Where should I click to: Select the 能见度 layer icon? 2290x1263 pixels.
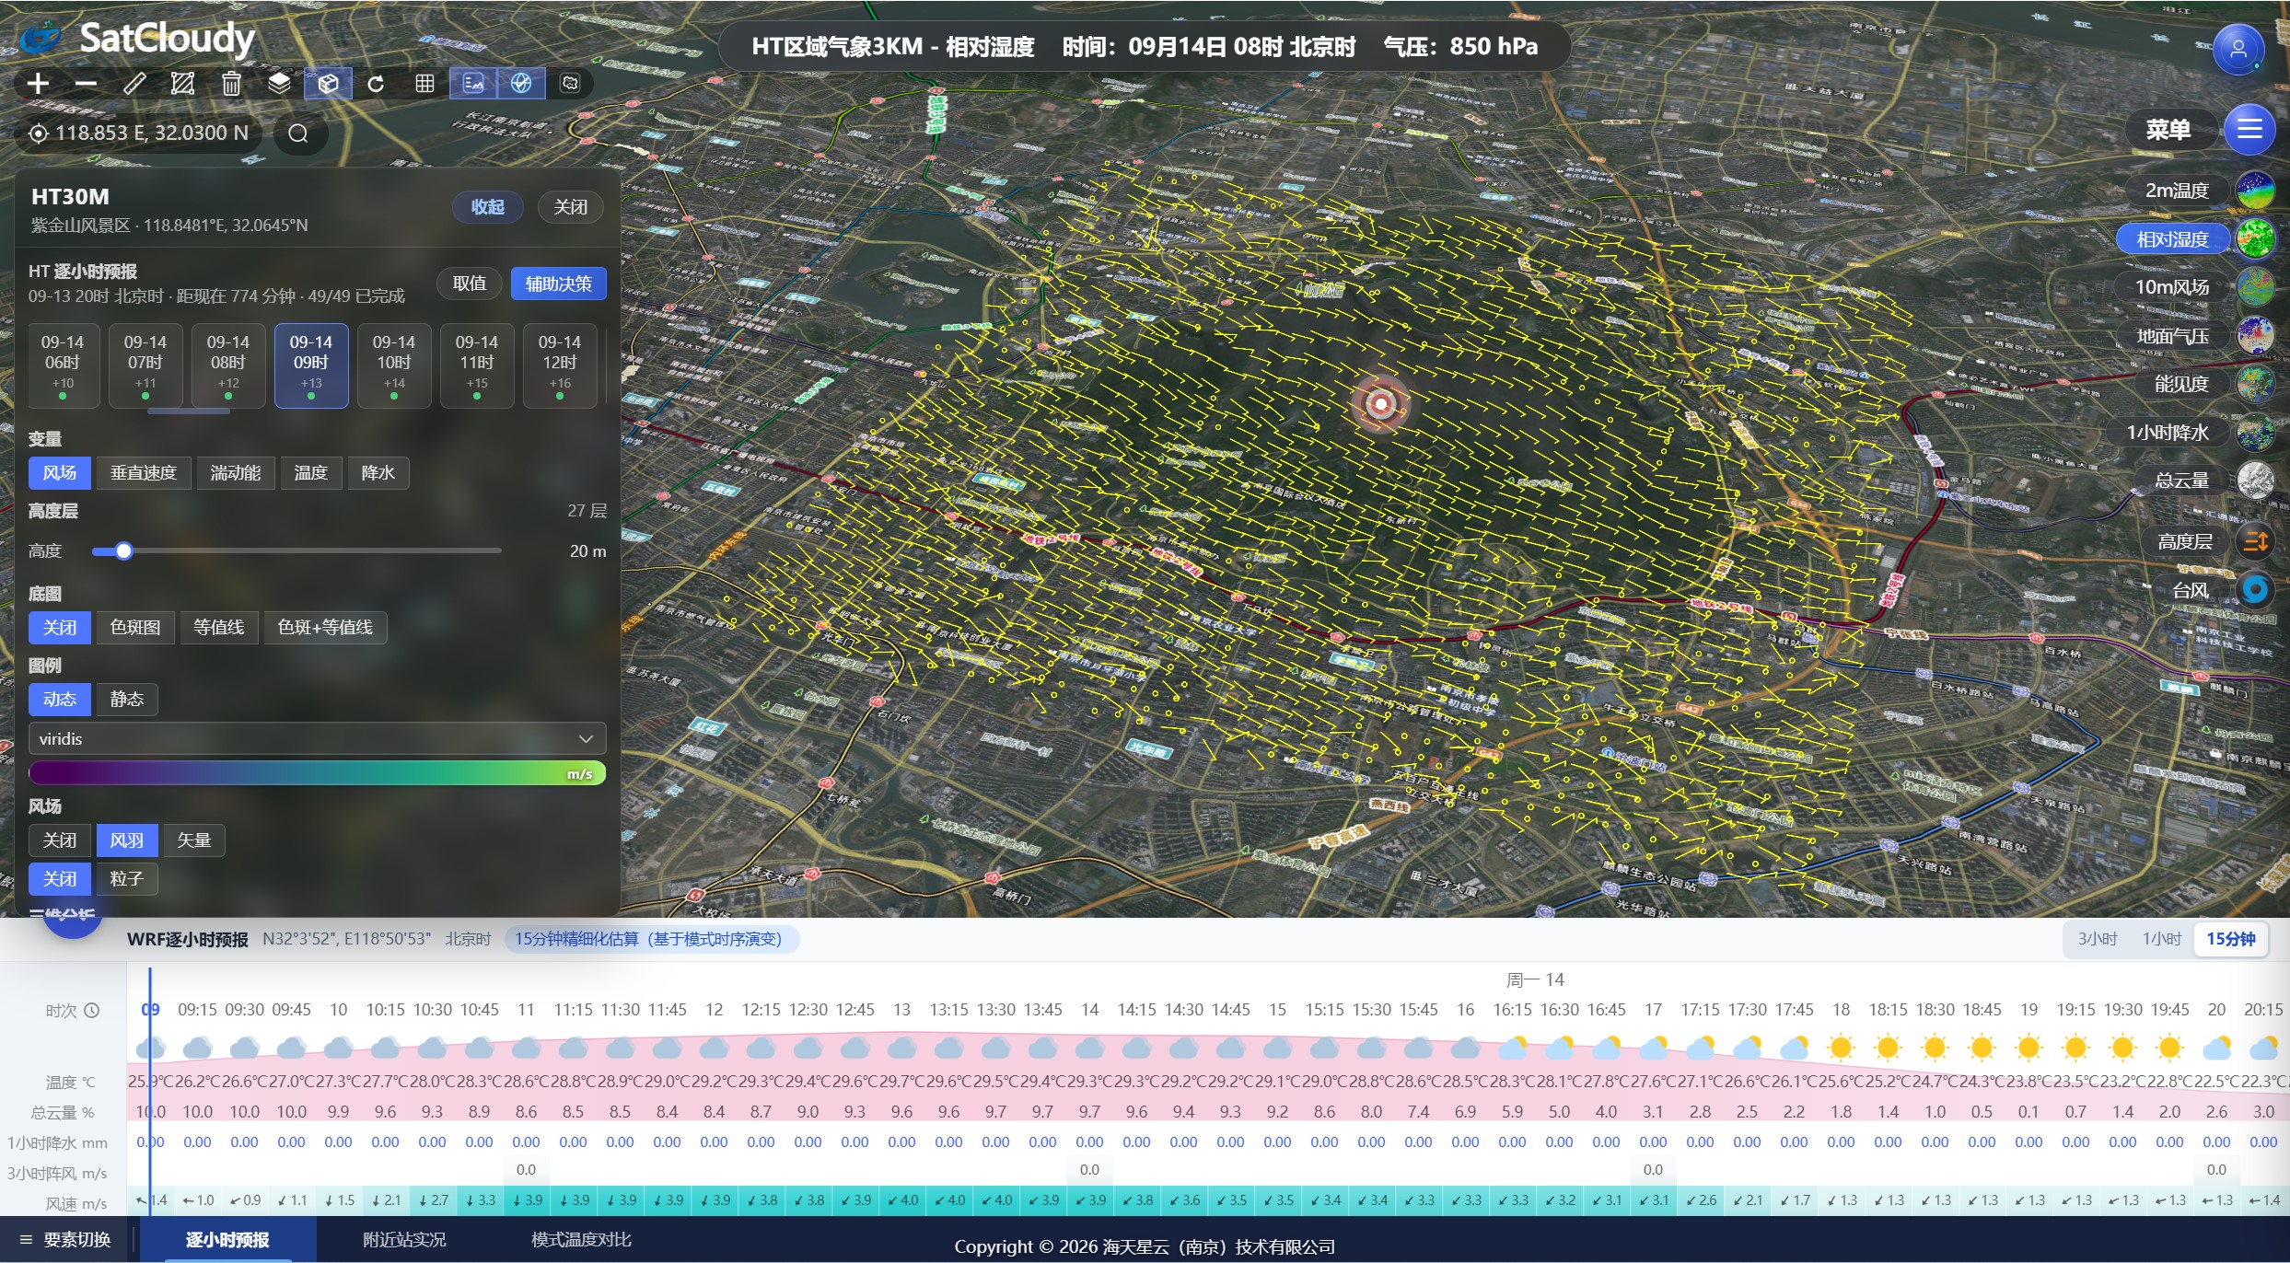(2255, 384)
